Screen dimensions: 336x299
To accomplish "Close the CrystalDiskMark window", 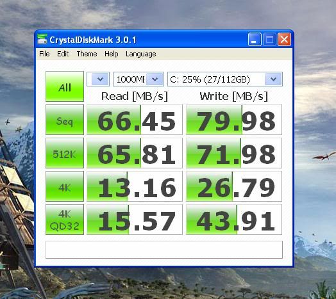I will 284,40.
